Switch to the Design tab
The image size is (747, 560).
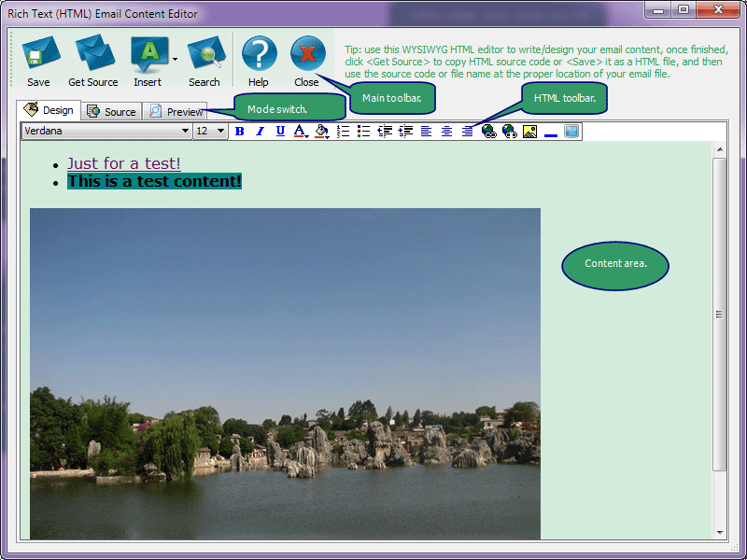pyautogui.click(x=49, y=110)
